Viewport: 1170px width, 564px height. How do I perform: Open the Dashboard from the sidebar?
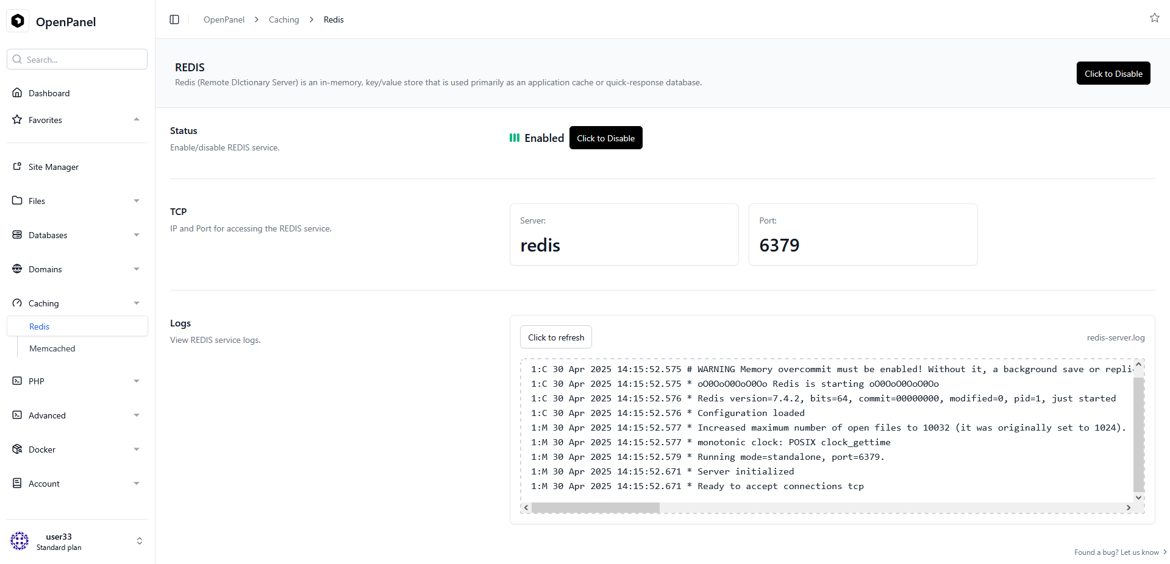click(49, 93)
